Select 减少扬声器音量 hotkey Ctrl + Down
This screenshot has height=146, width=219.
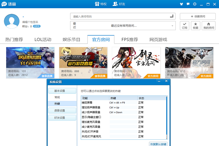point(123,112)
